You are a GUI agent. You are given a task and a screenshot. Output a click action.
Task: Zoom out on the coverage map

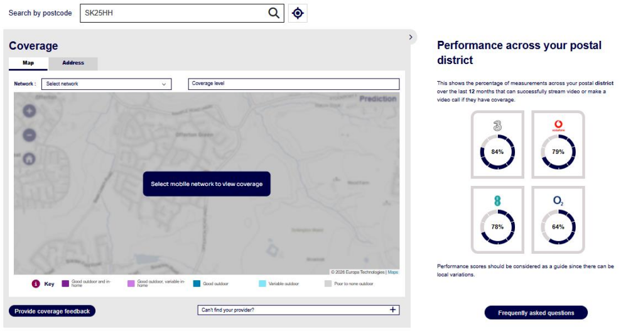tap(29, 135)
